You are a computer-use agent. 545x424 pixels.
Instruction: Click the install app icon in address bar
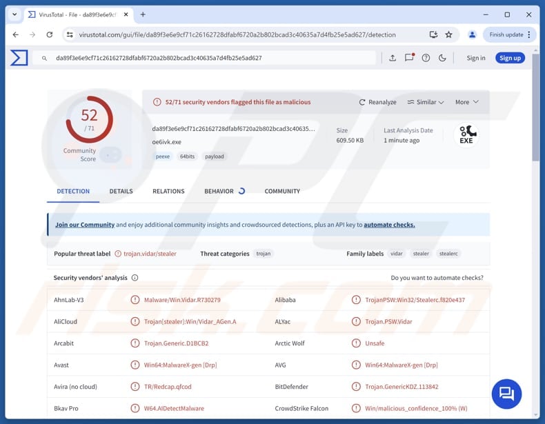tap(433, 34)
